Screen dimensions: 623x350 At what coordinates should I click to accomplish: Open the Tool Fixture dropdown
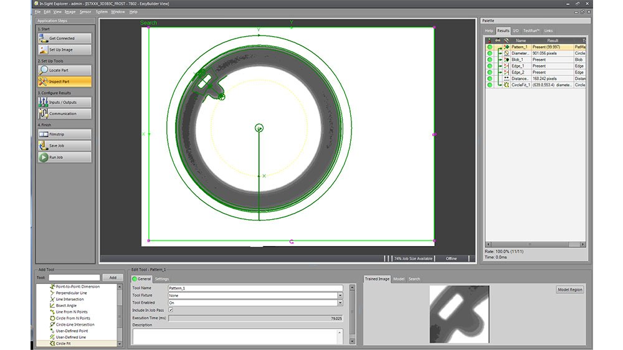point(340,296)
